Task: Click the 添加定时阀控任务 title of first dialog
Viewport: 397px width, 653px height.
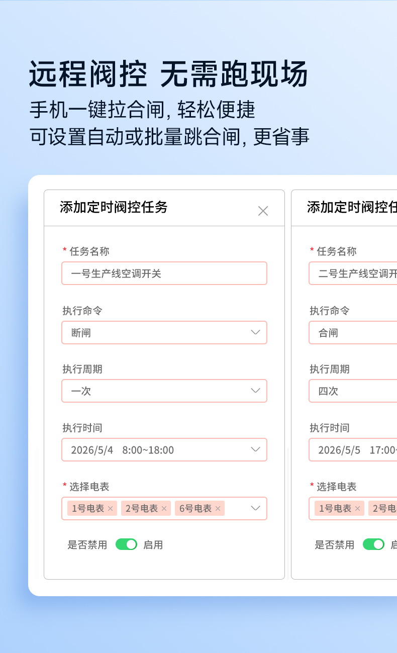Action: click(x=114, y=207)
